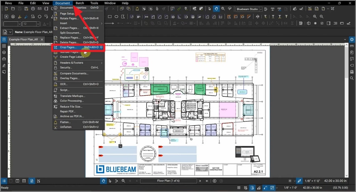Toggle Show Grid in status bar
The height and width of the screenshot is (192, 356).
click(x=238, y=188)
